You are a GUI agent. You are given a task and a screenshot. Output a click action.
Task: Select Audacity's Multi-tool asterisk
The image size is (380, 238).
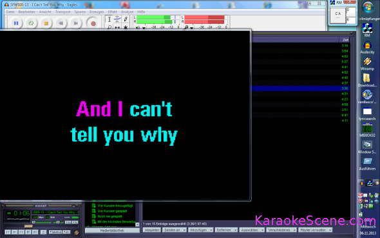(126, 27)
